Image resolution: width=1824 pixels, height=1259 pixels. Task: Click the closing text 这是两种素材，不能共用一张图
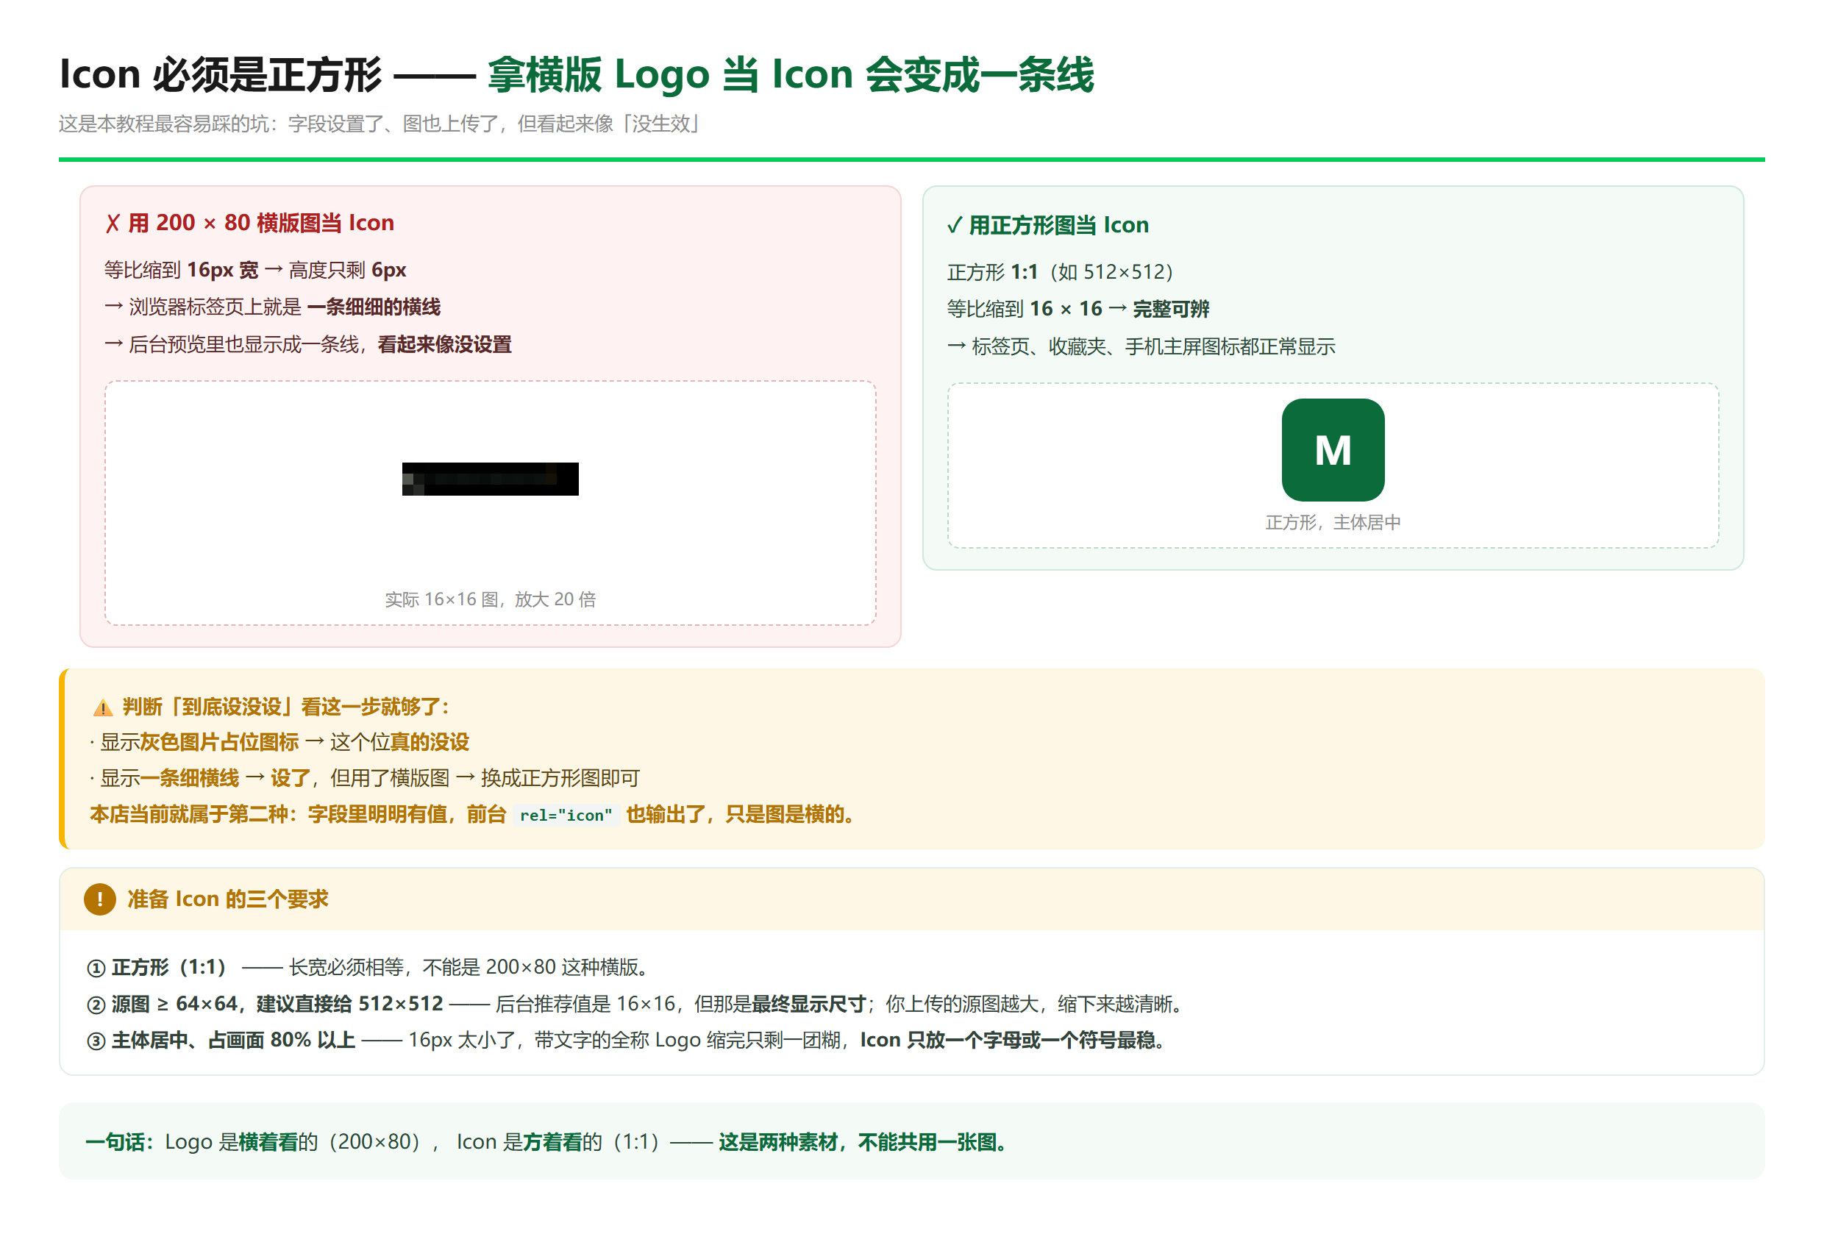[x=866, y=1142]
